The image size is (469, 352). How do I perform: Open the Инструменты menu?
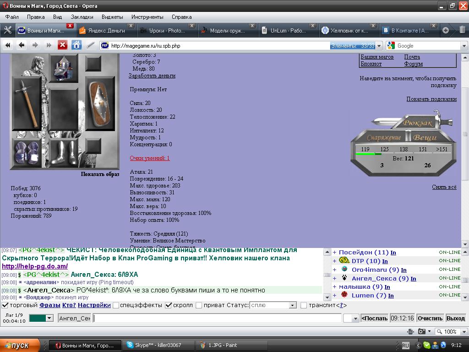(147, 17)
